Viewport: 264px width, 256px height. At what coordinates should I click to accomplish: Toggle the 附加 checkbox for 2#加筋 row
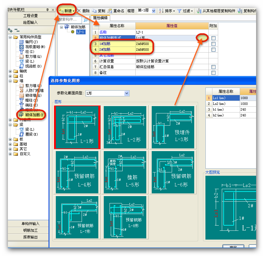213,50
